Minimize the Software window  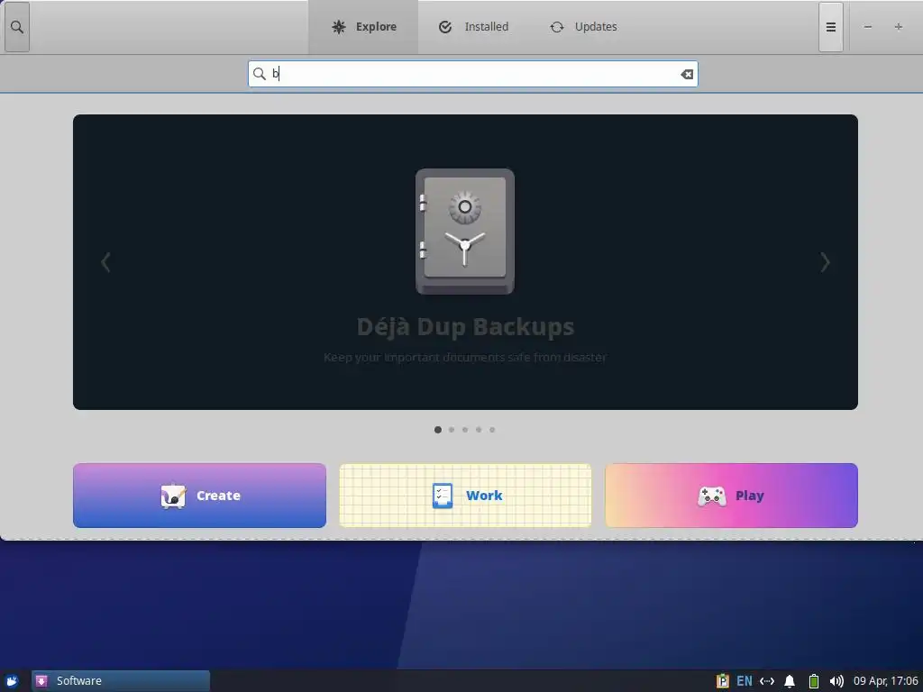pyautogui.click(x=868, y=27)
